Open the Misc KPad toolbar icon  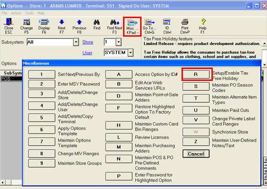tap(132, 27)
